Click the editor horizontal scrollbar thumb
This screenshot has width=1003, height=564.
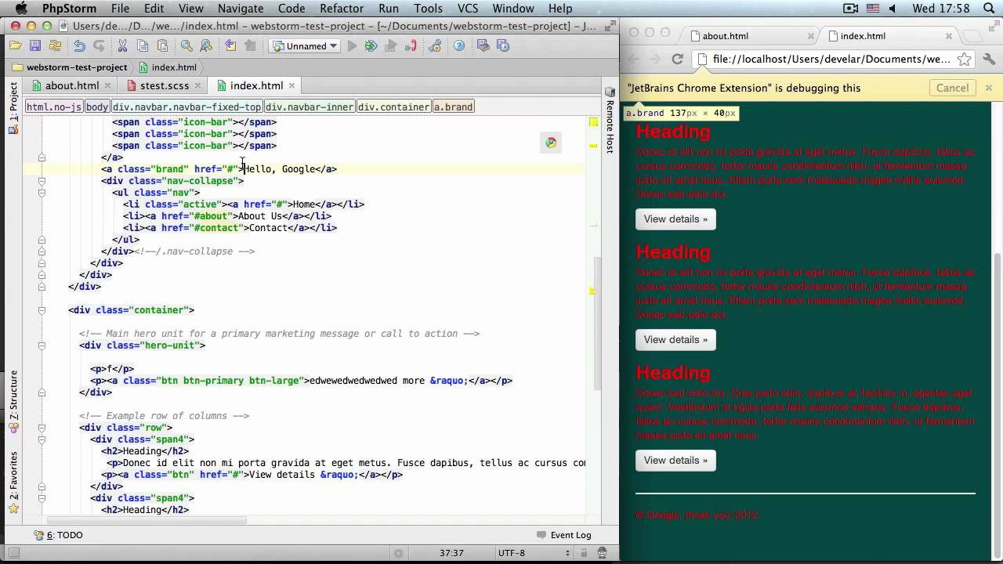click(147, 520)
